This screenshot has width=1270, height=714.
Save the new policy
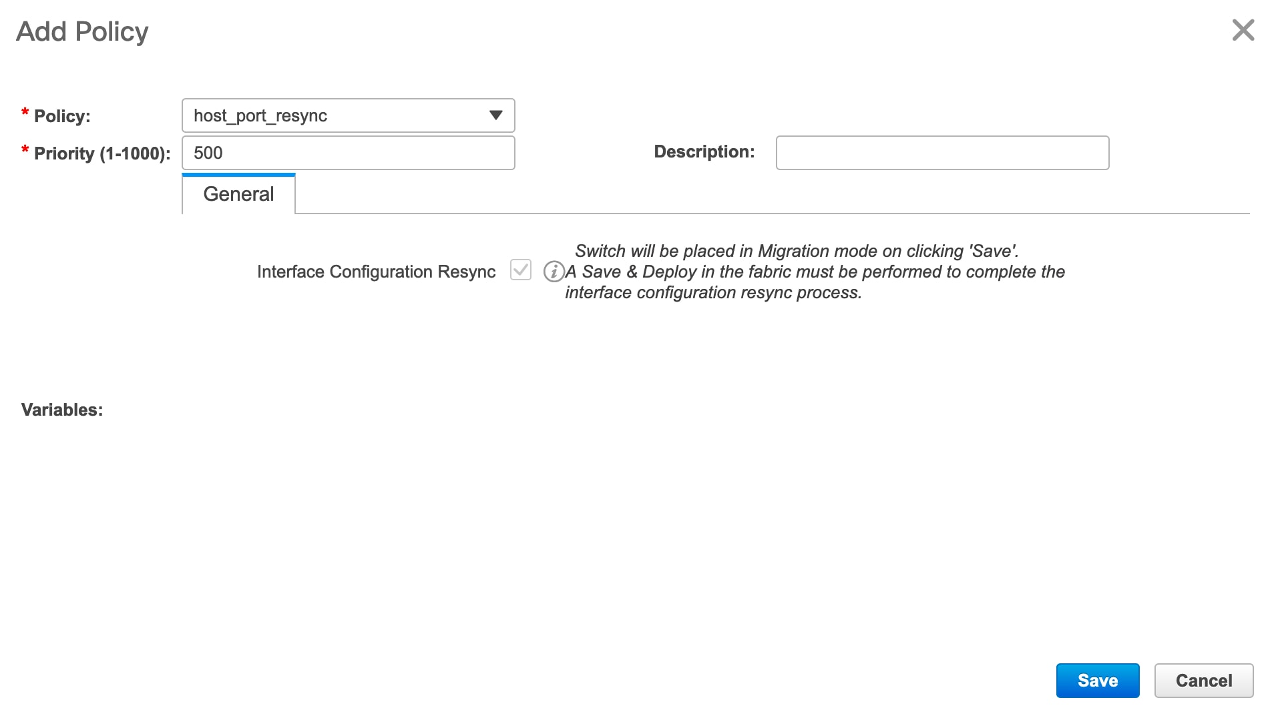tap(1097, 681)
